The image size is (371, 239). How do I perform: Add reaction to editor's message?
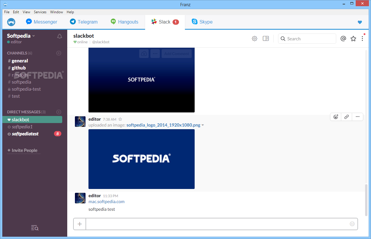point(336,117)
